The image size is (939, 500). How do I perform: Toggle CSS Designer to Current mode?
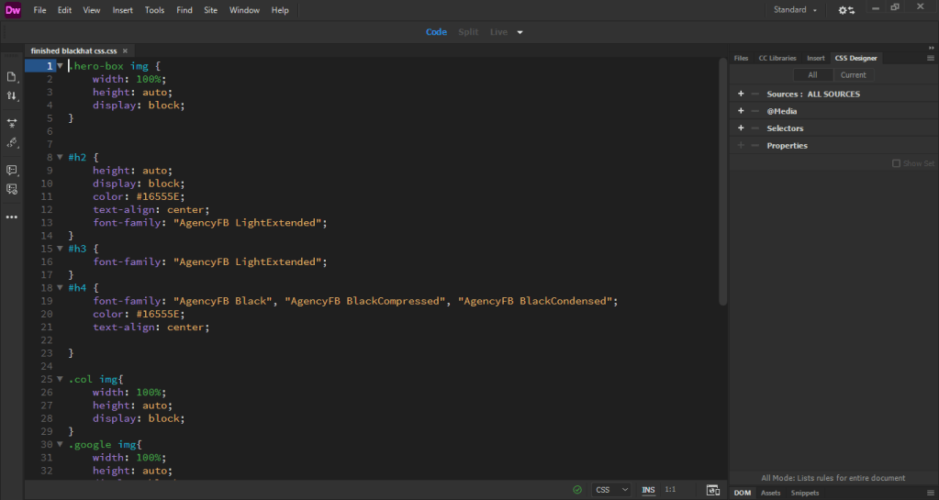pyautogui.click(x=853, y=75)
